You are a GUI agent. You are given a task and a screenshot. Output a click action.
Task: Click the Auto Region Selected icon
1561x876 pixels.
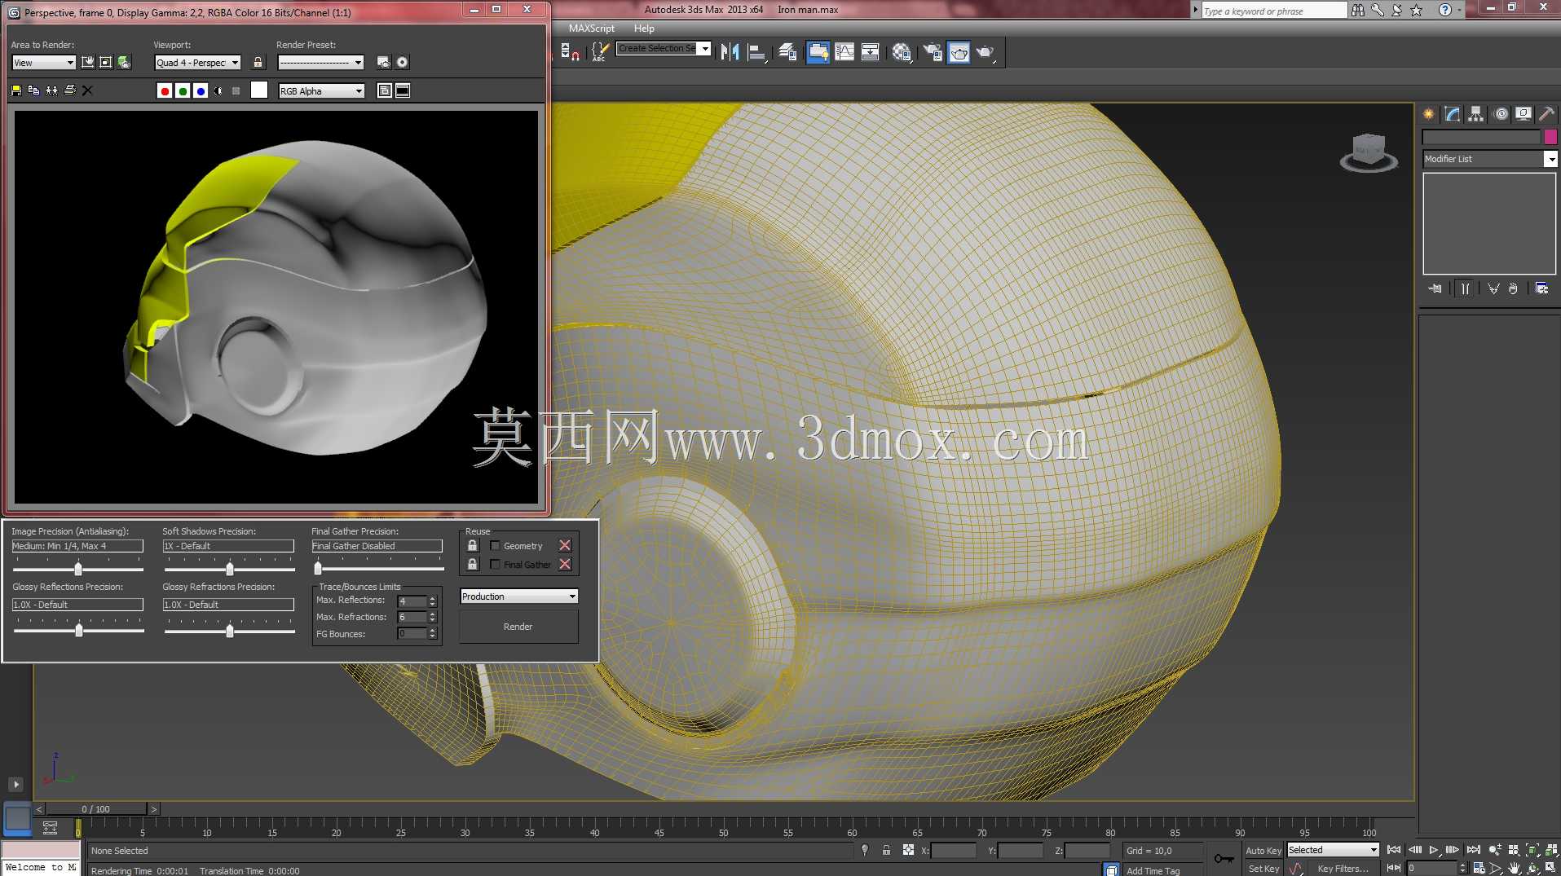click(105, 62)
